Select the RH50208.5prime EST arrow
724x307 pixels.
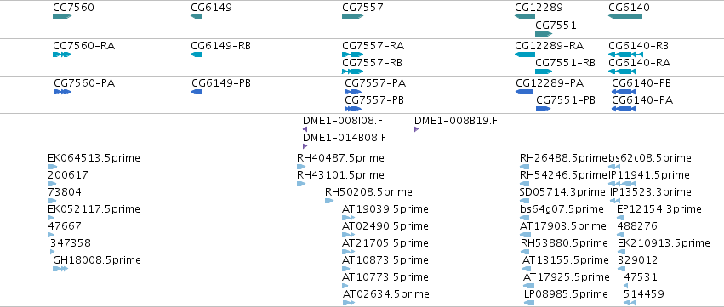[x=329, y=201]
